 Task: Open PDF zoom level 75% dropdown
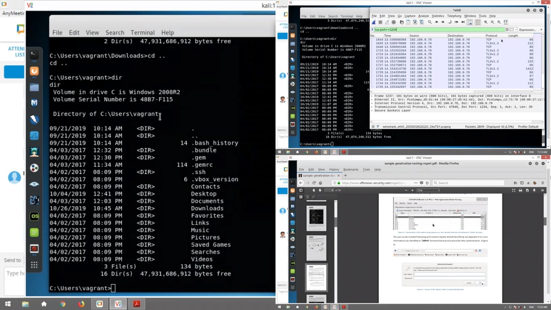tap(428, 190)
